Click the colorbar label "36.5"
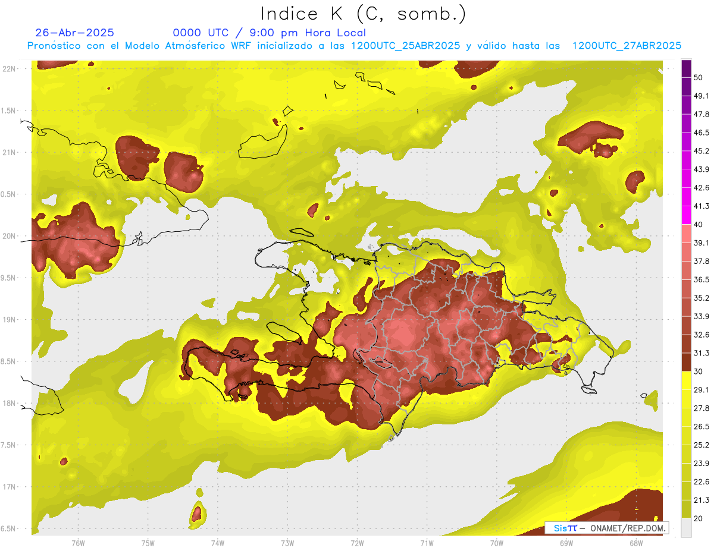 click(702, 279)
